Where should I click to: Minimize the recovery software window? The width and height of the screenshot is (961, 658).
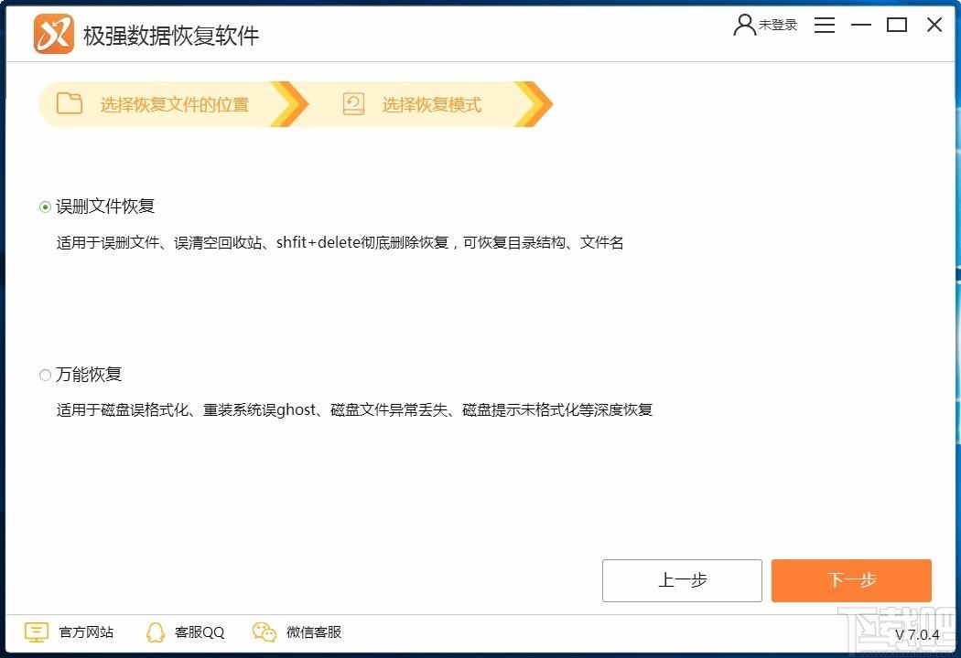(x=860, y=25)
